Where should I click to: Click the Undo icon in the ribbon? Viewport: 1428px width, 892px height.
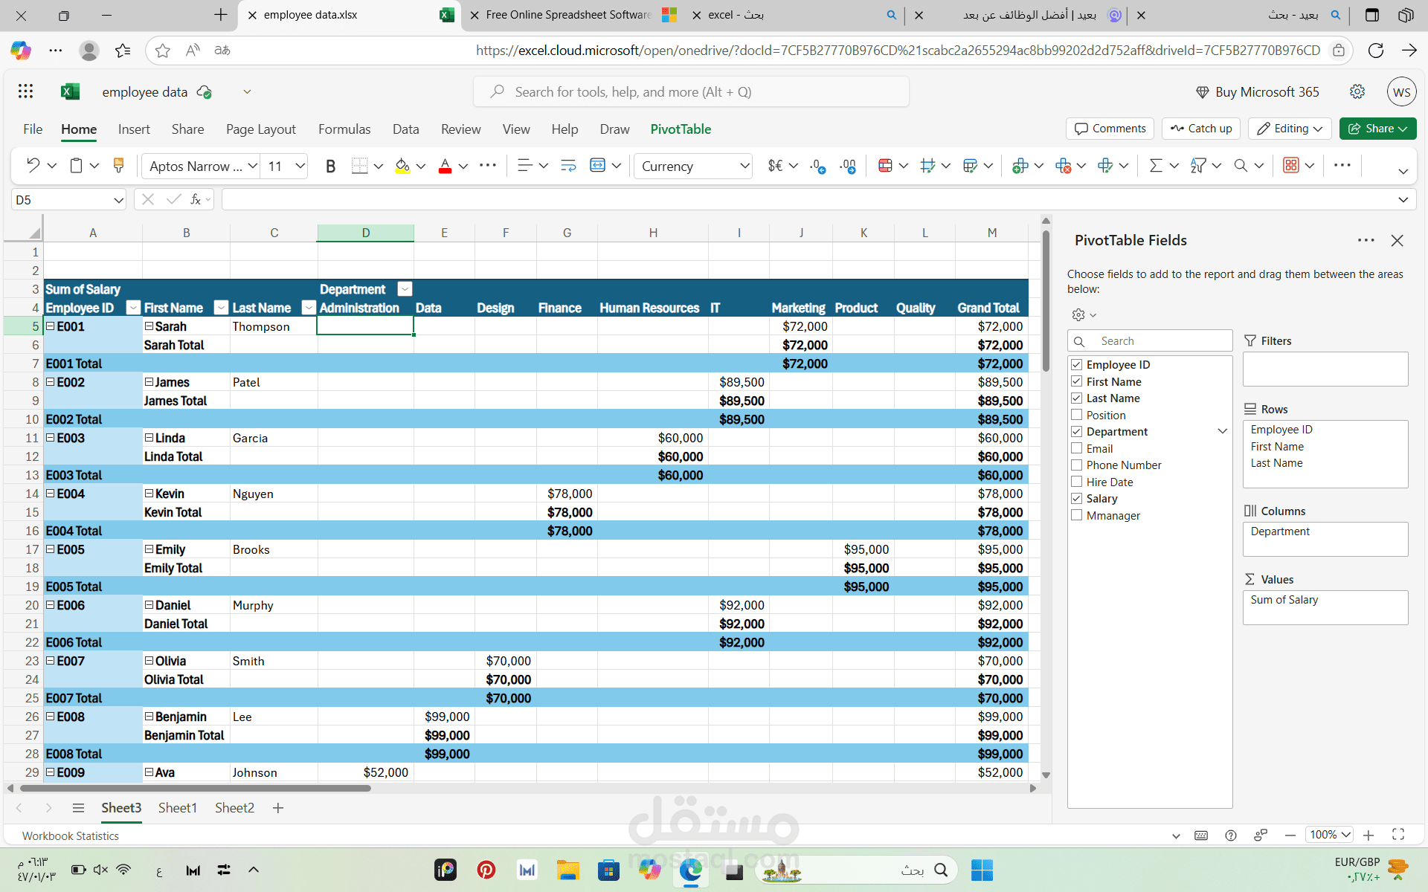(33, 166)
